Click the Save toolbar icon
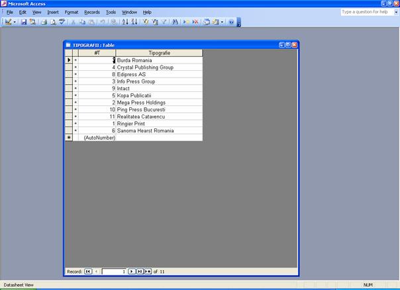This screenshot has height=290, width=400. pyautogui.click(x=24, y=22)
